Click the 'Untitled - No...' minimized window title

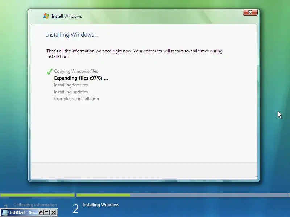click(x=22, y=213)
